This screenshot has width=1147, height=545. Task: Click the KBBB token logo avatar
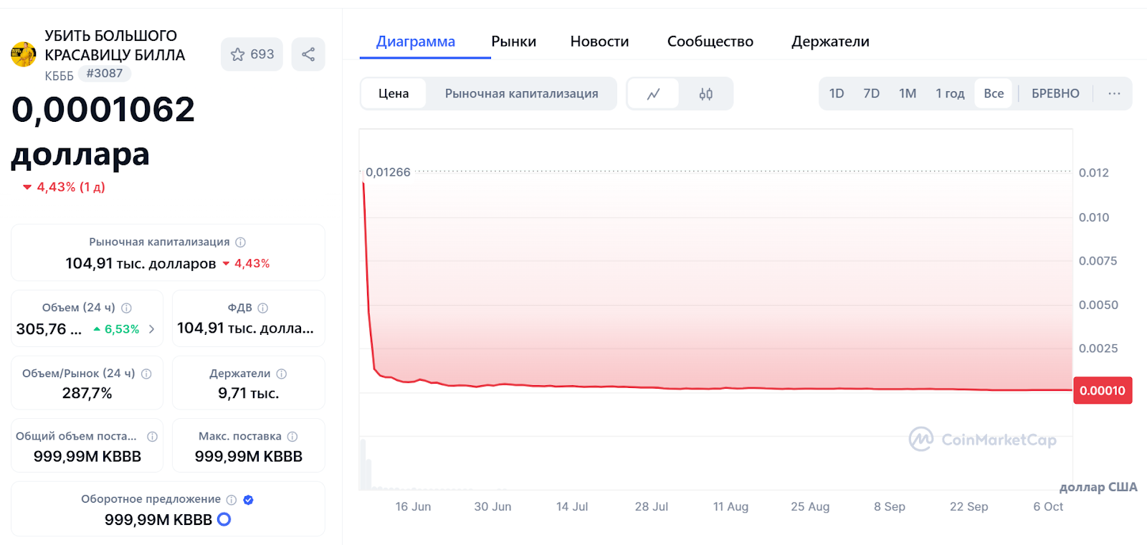click(x=24, y=54)
